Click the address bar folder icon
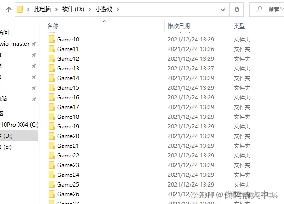This screenshot has height=204, width=284. [x=20, y=9]
